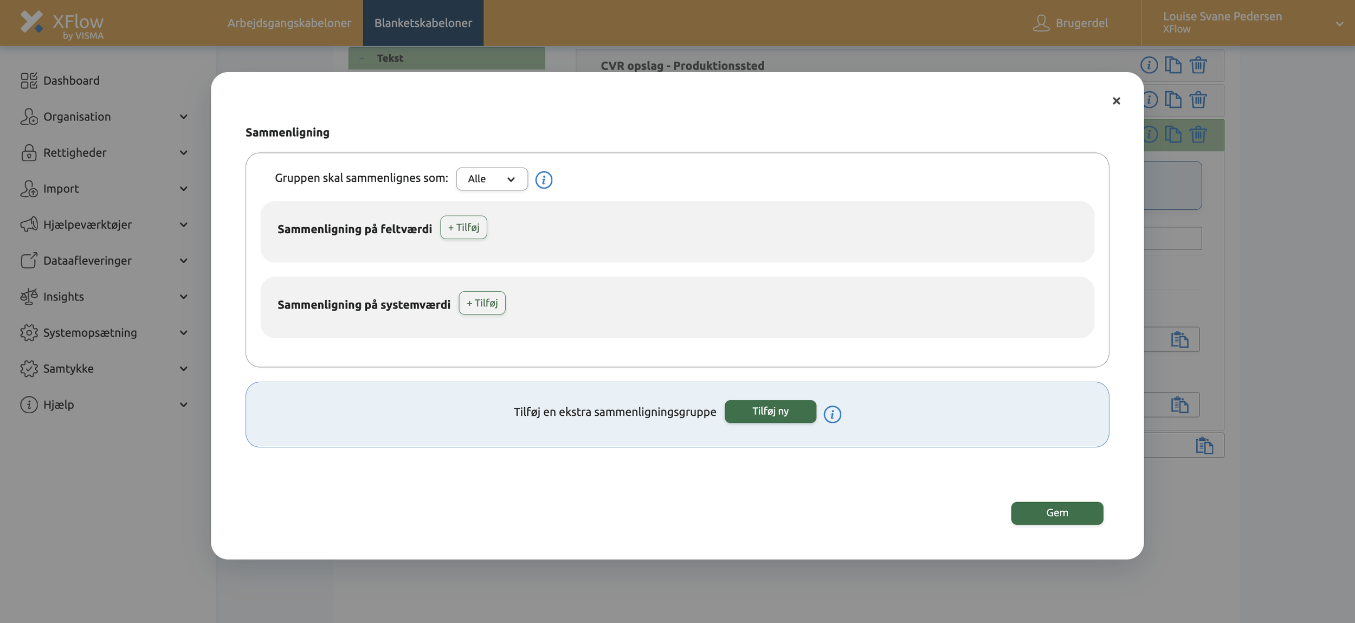Select the Blanketskabeloner tab
Screen dimensions: 1355x623
[423, 23]
